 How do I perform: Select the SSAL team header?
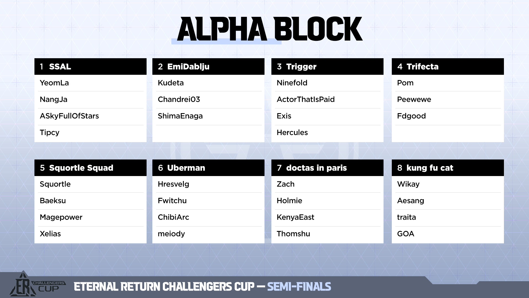90,66
